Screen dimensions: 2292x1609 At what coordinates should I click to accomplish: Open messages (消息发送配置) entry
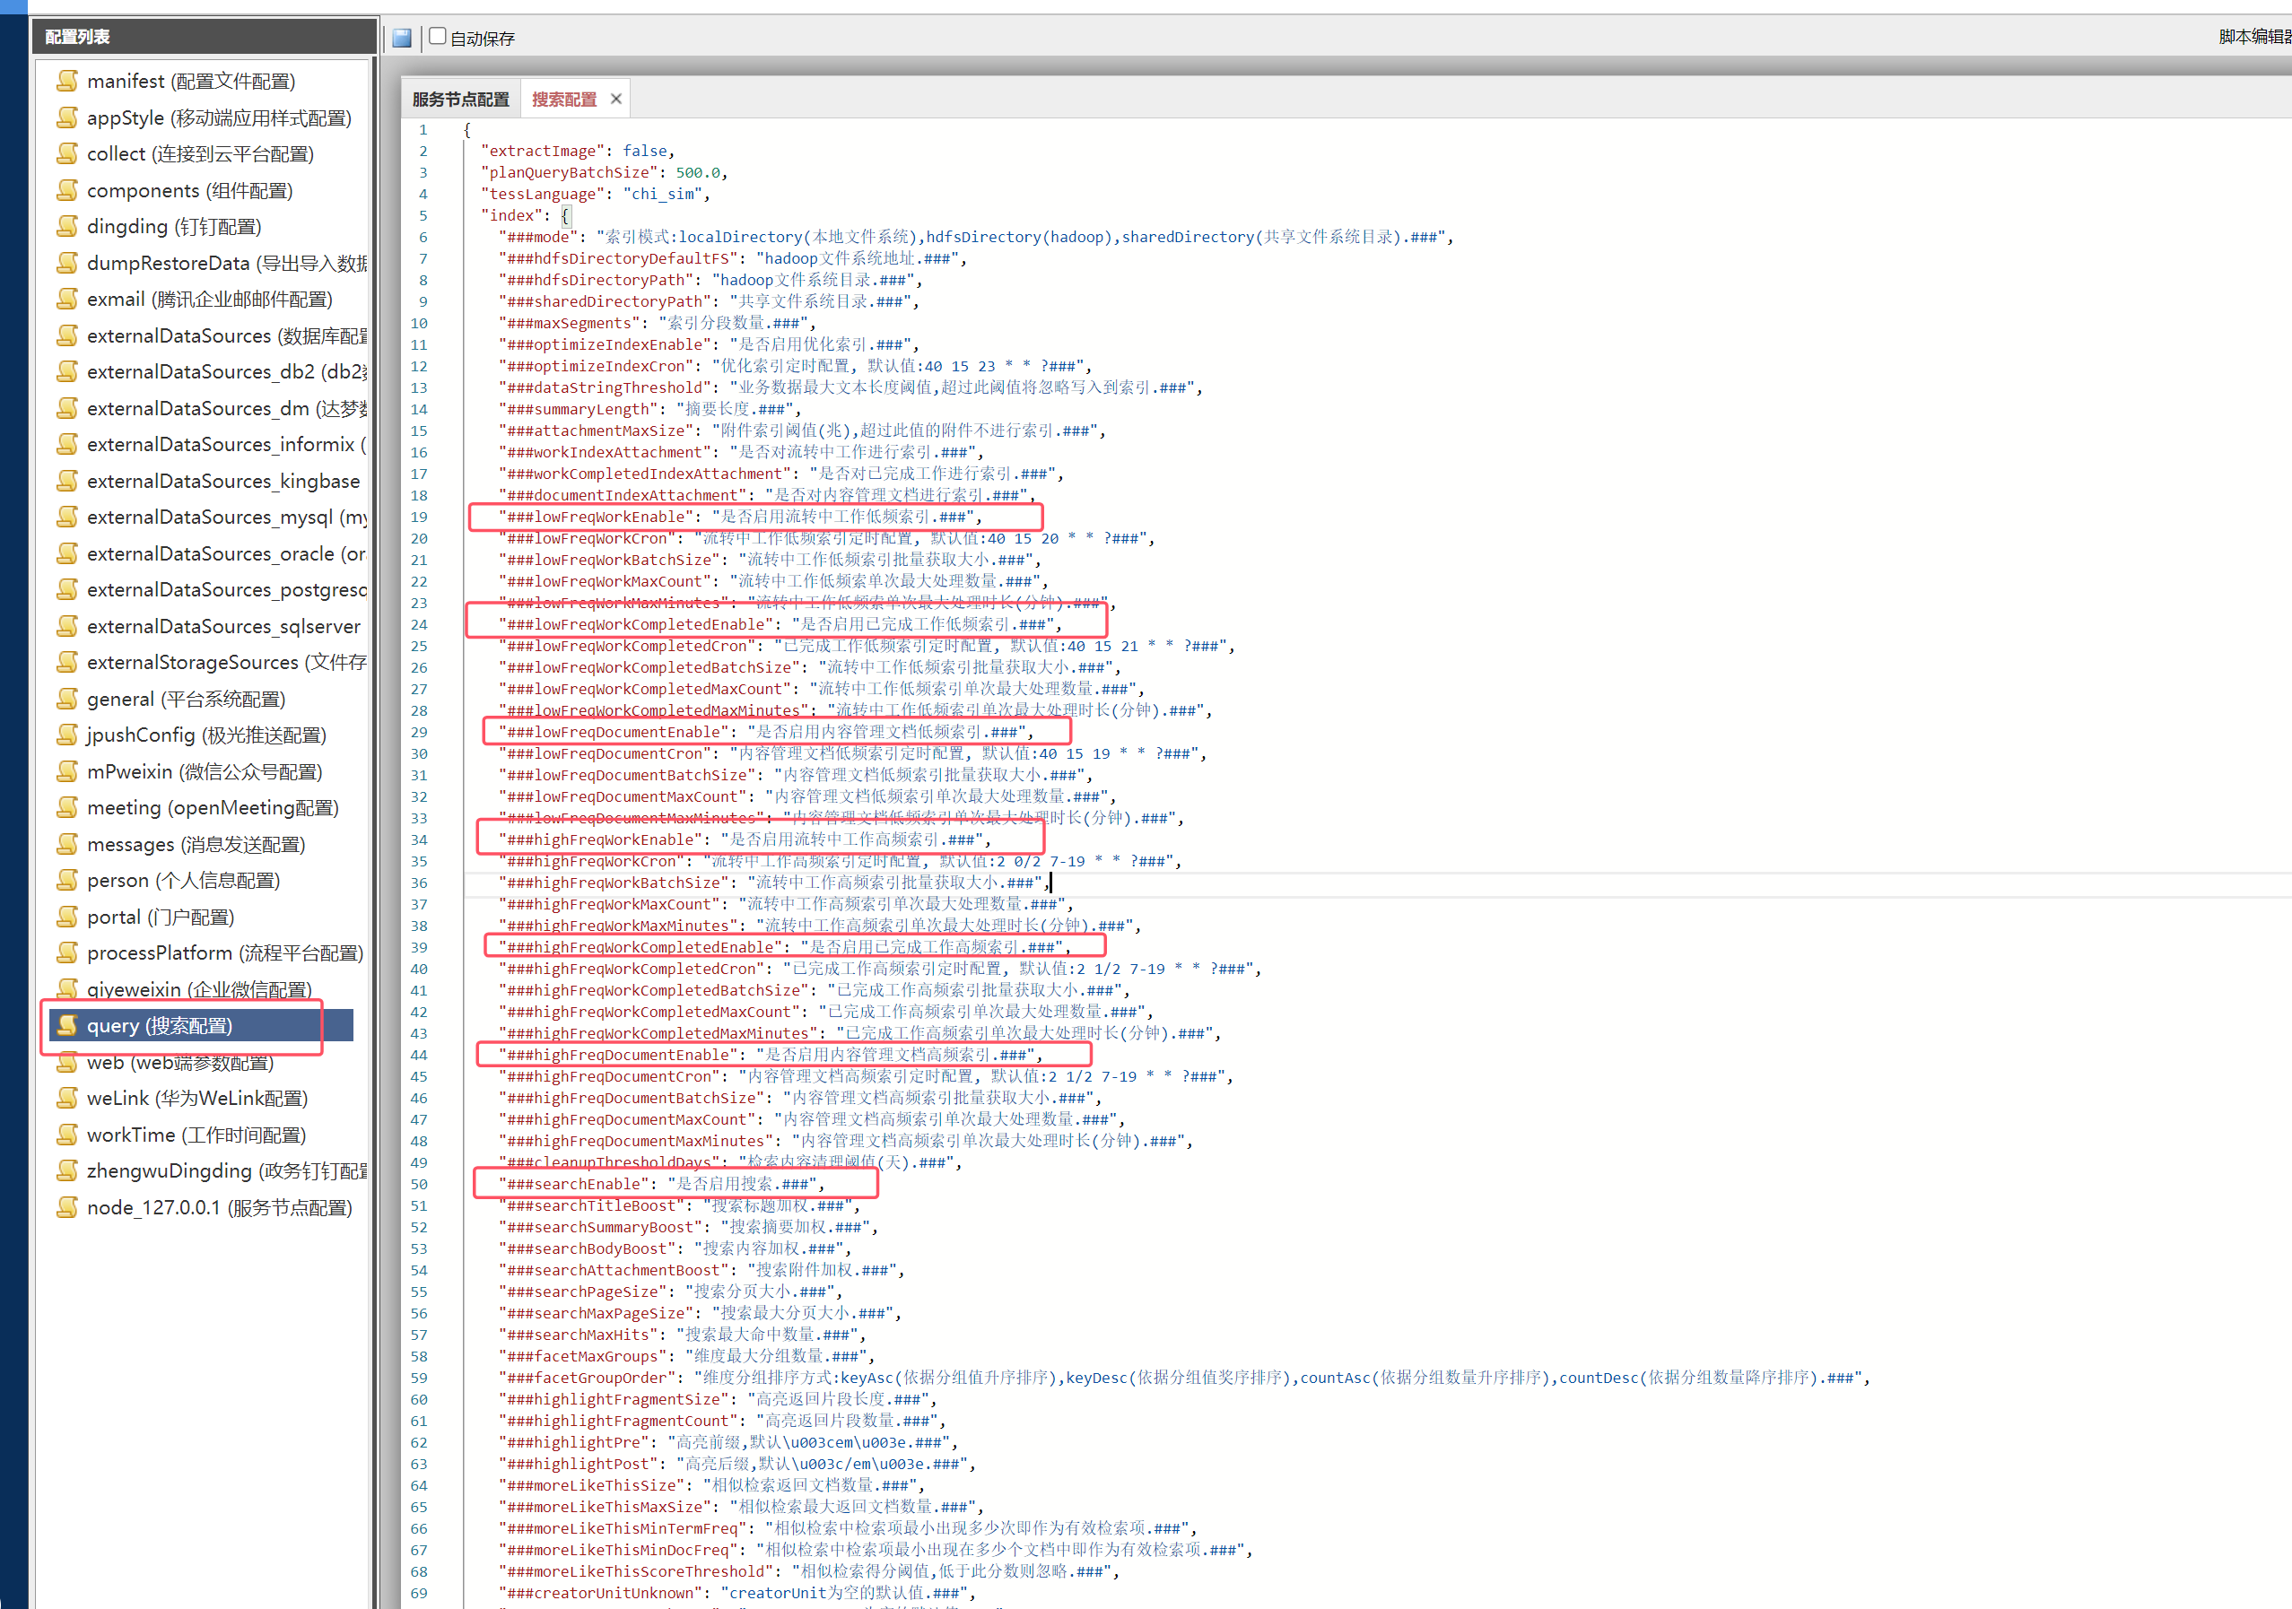196,845
